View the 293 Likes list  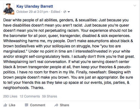[x=10, y=96]
